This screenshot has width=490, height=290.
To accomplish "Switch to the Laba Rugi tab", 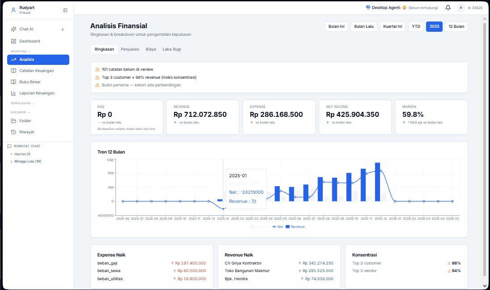I will [x=172, y=49].
